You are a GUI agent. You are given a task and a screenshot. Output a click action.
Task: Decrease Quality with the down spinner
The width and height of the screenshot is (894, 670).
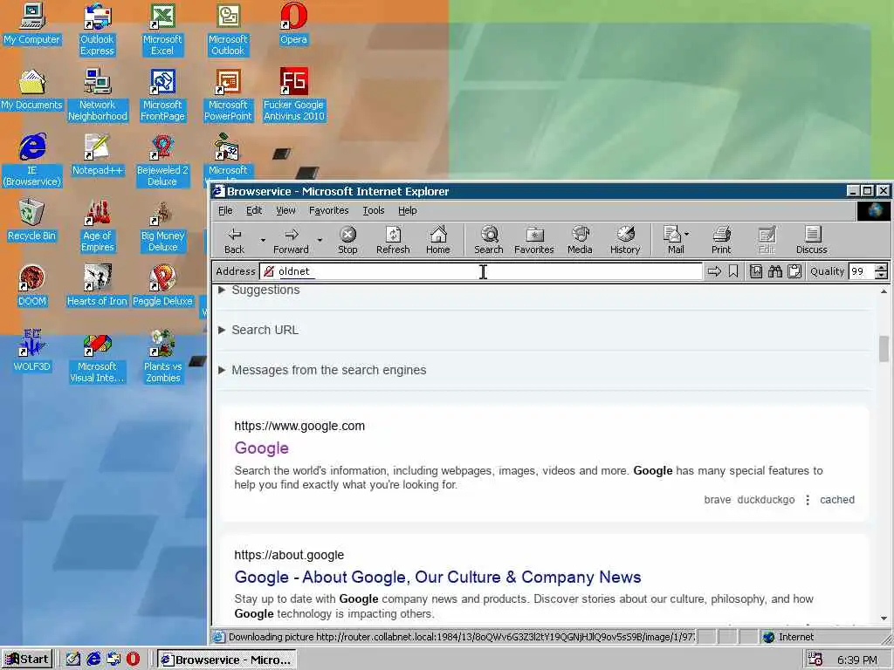point(882,276)
